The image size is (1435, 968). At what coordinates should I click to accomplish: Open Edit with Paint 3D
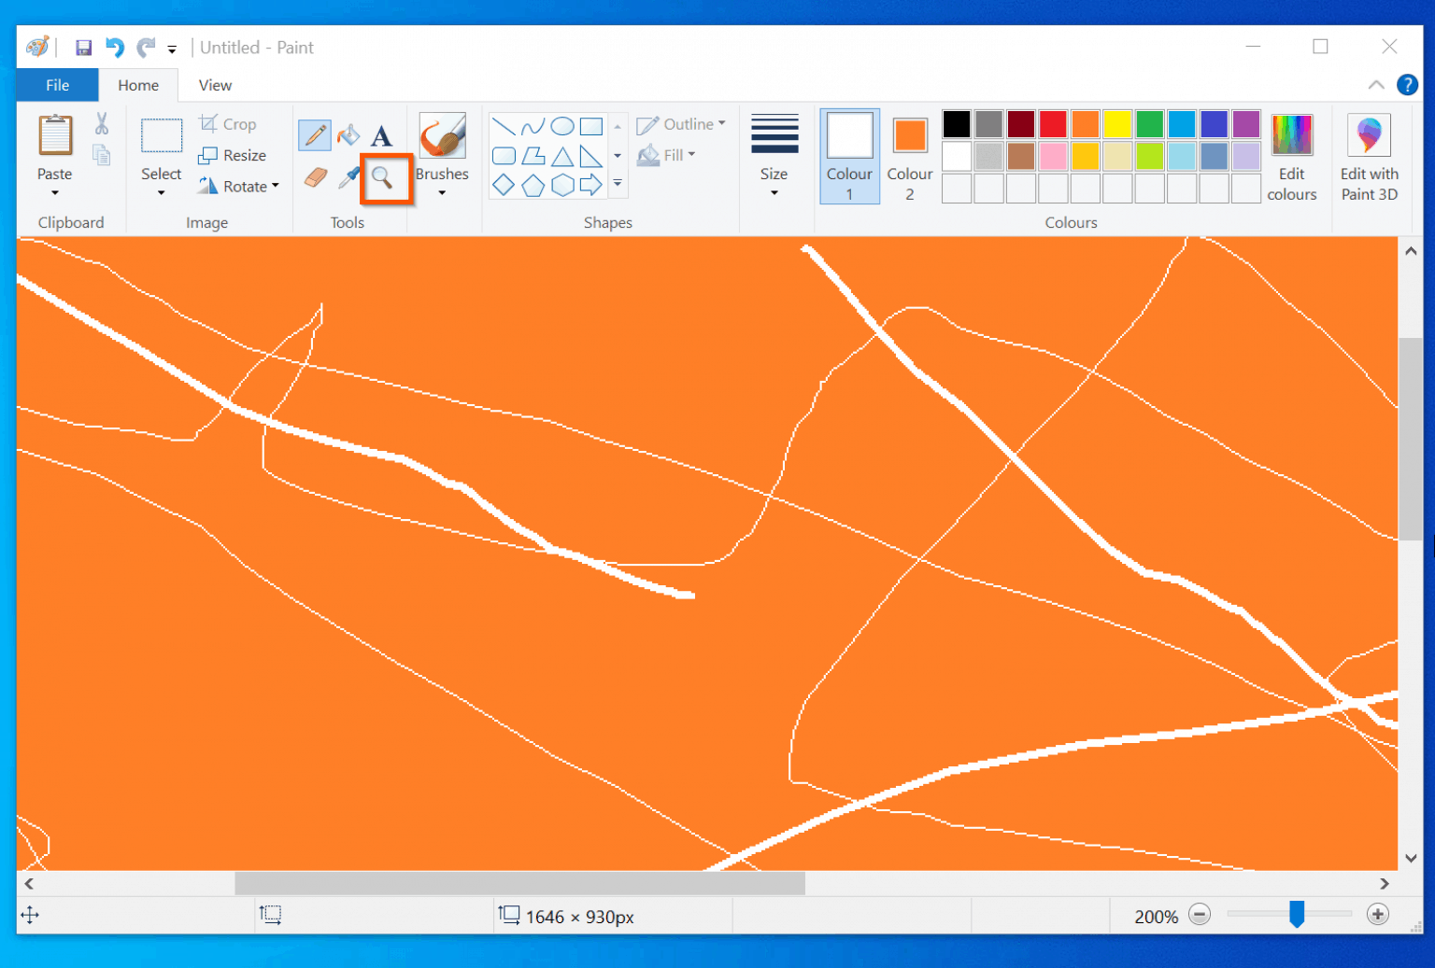pos(1368,156)
